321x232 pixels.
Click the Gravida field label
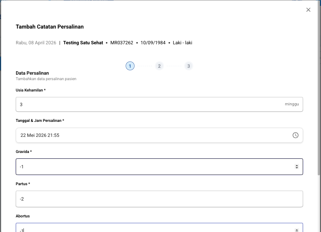click(x=23, y=151)
